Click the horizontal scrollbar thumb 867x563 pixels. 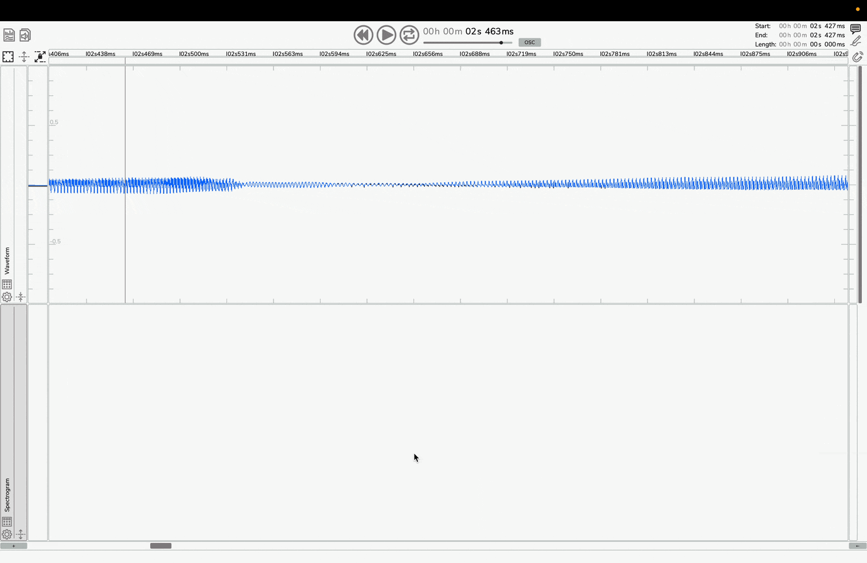pos(161,546)
